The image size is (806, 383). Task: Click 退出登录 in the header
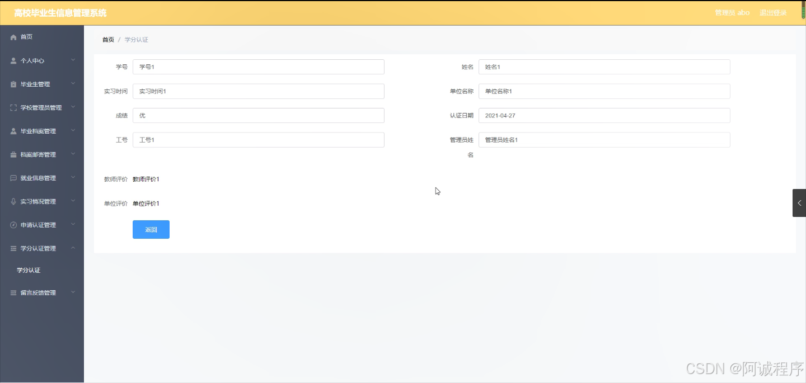pos(773,13)
